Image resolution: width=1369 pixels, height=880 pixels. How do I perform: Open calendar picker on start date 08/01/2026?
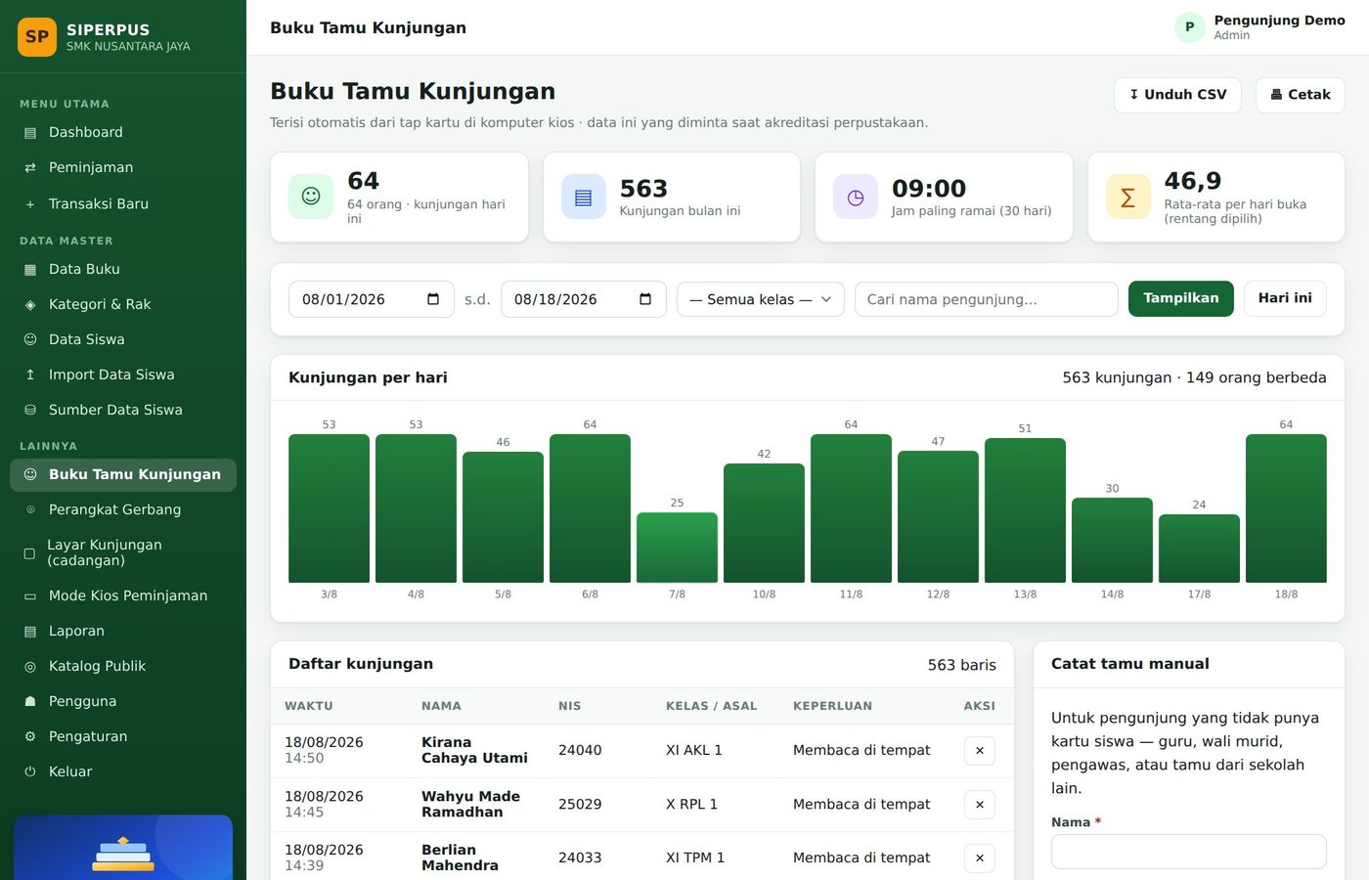[433, 299]
